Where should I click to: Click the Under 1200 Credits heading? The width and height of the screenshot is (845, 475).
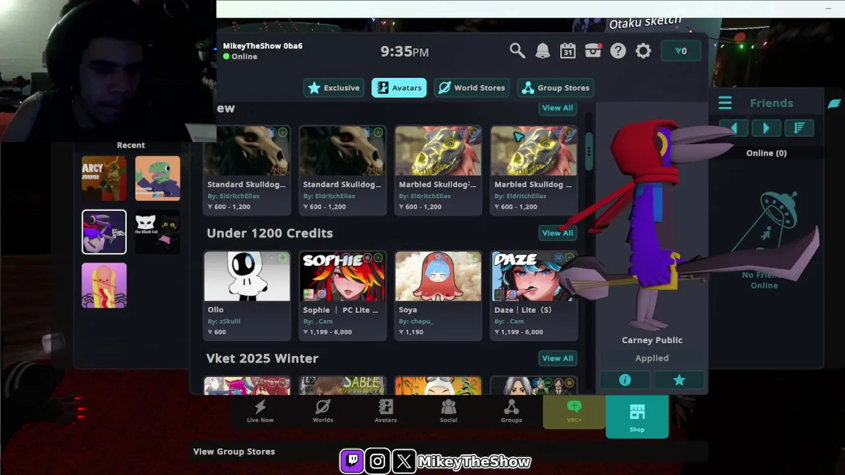tap(269, 233)
